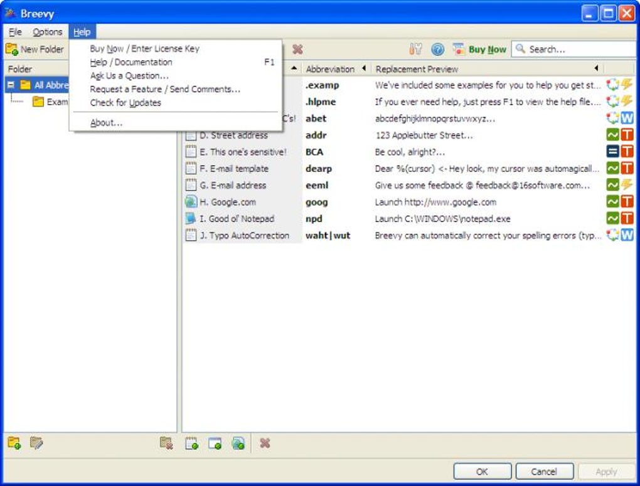Click the faded X delete icon in the bottom toolbar
This screenshot has width=640, height=486.
pyautogui.click(x=265, y=443)
